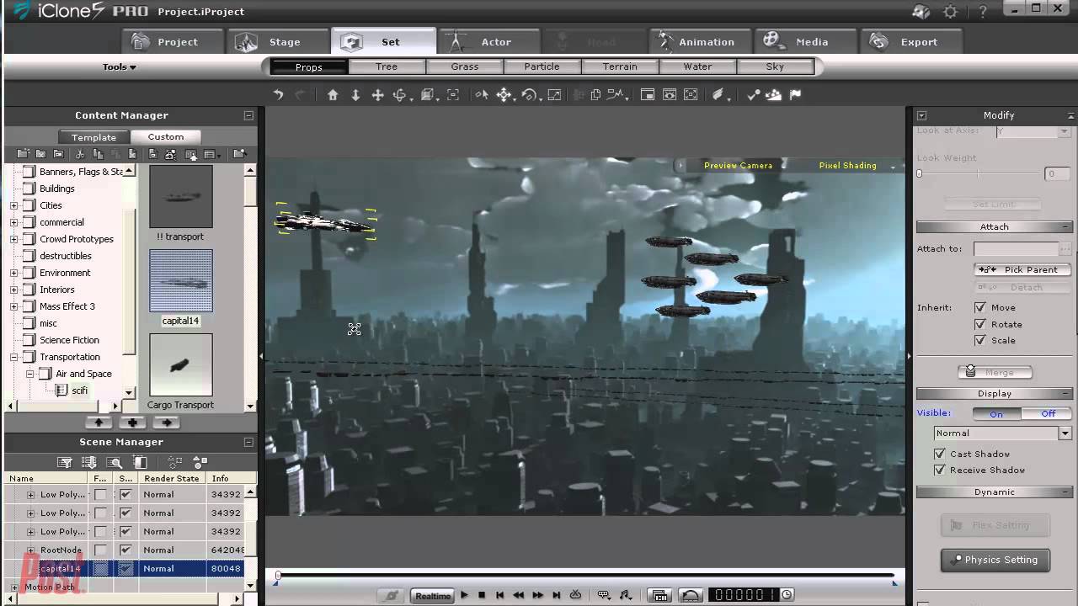This screenshot has width=1078, height=606.
Task: Click the filter icon in Scene Manager toolbar
Action: click(x=64, y=462)
